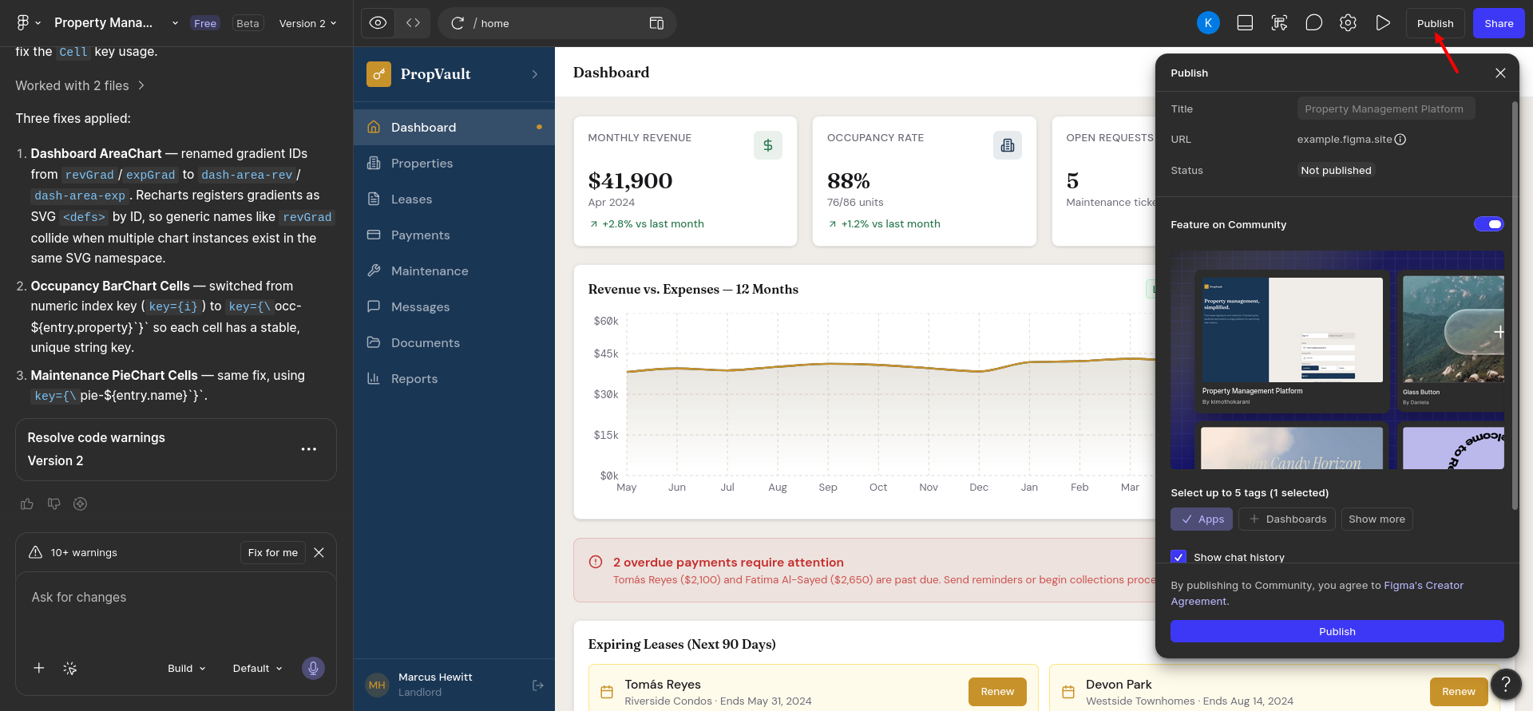The width and height of the screenshot is (1533, 711).
Task: Switch to the preview eye mode
Action: pyautogui.click(x=378, y=23)
